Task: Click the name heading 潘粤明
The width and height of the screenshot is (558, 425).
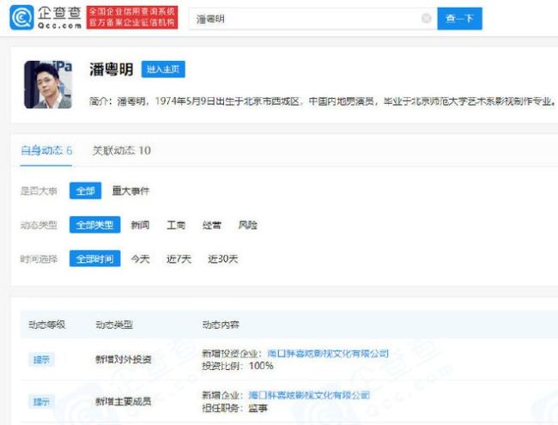Action: (x=111, y=69)
